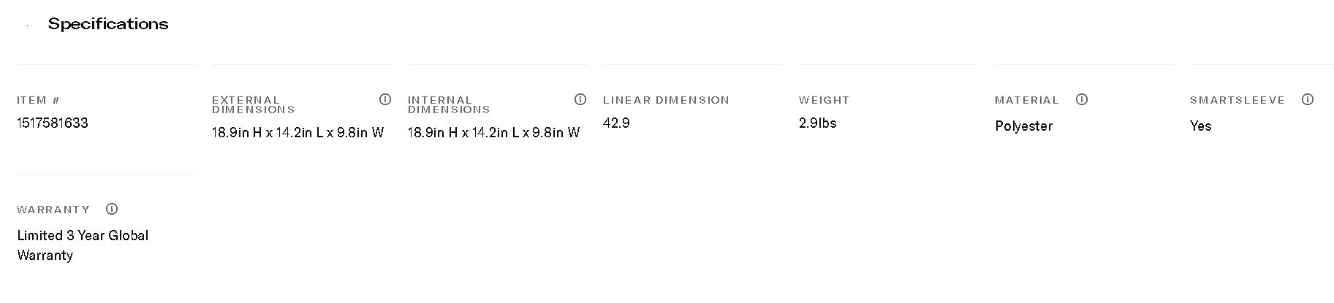1334x303 pixels.
Task: Click the Item # label
Action: click(39, 100)
